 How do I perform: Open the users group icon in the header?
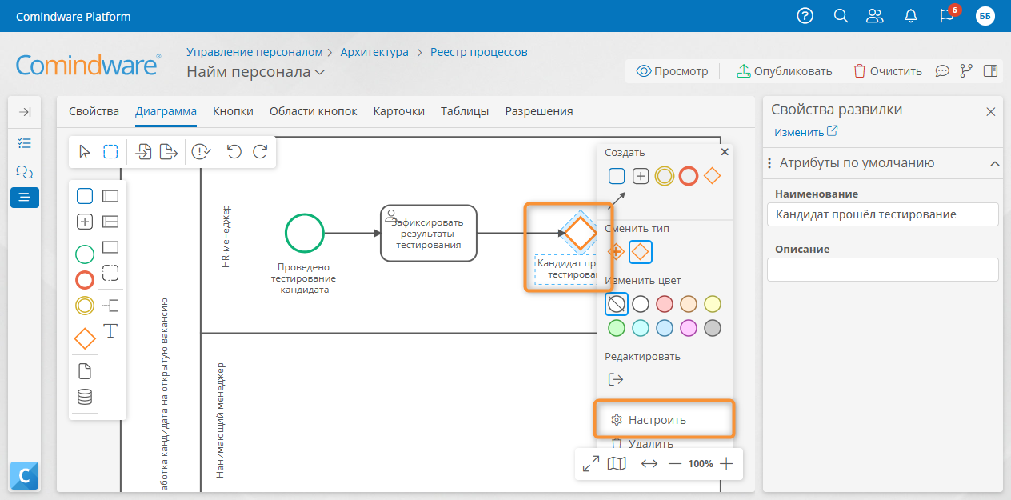point(876,16)
